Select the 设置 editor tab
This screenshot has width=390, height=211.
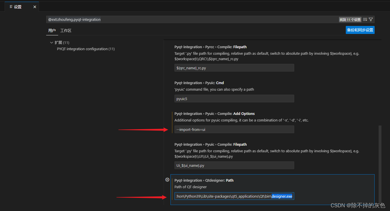pos(22,7)
